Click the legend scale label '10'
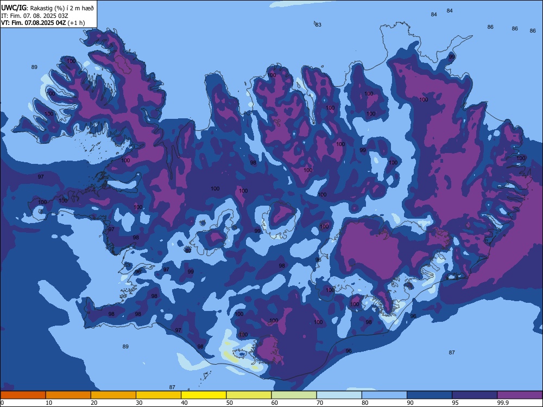543x407 pixels. (49, 403)
